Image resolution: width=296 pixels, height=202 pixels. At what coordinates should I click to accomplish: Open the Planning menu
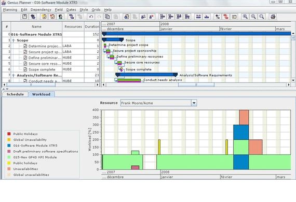click(10, 10)
